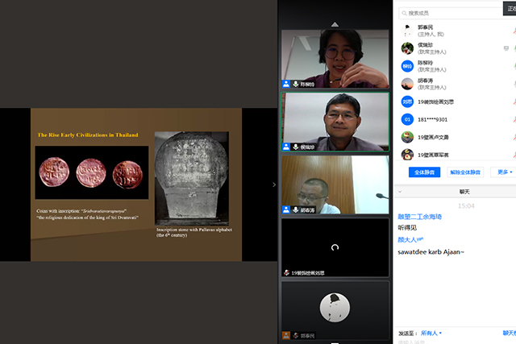Click the screen share icon next to 侯瑞珍

click(506, 48)
